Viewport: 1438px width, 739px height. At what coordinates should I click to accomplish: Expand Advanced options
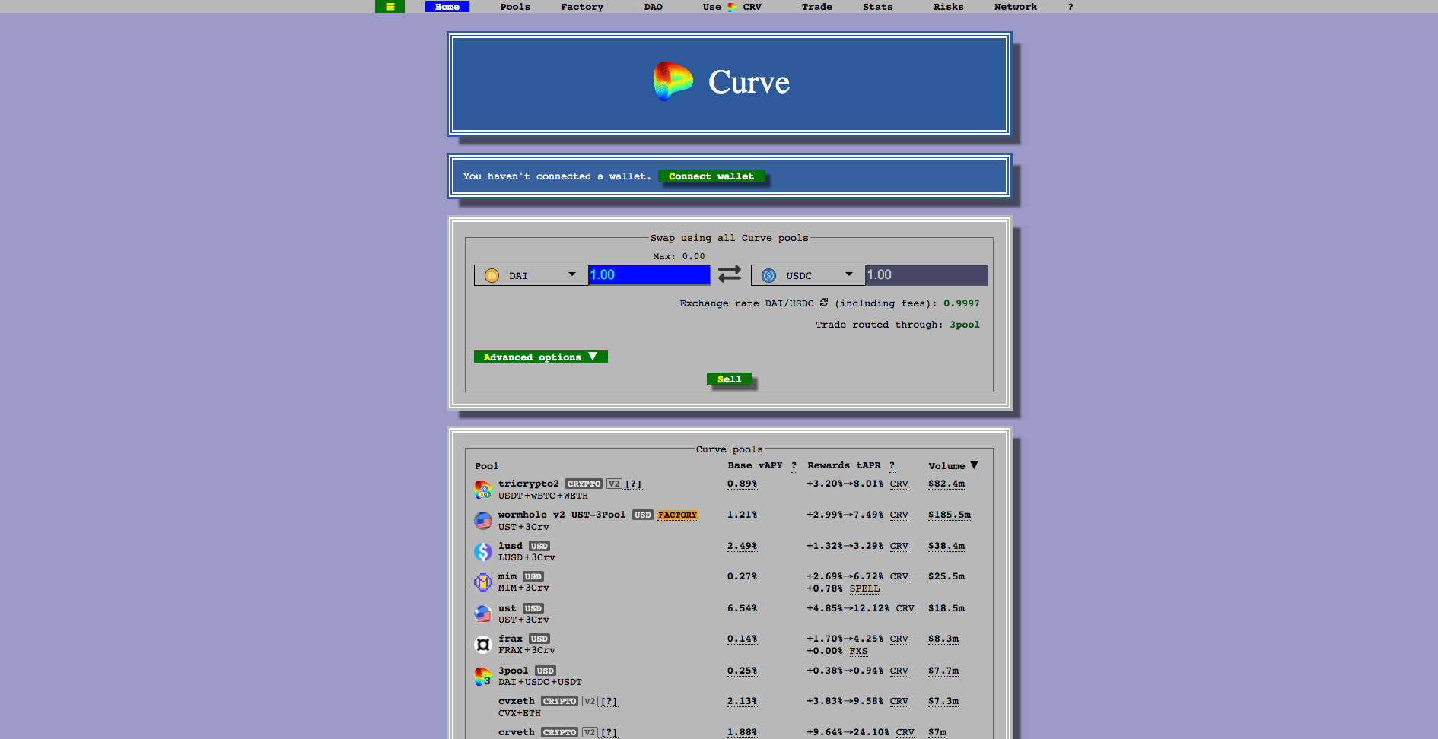pos(540,357)
